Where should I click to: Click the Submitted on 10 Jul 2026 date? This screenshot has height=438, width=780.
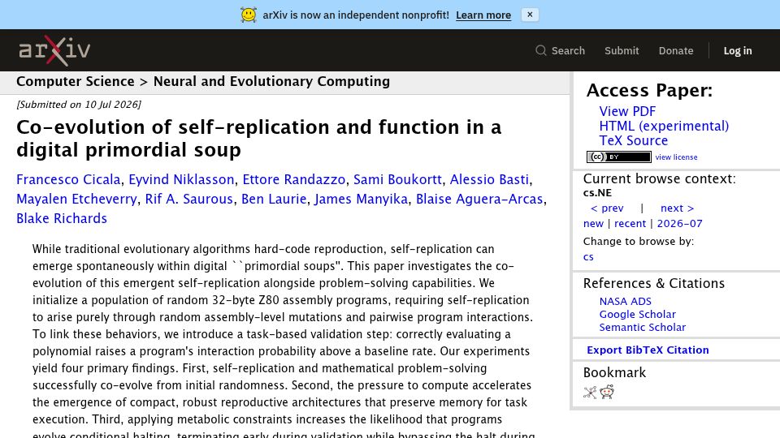(79, 105)
